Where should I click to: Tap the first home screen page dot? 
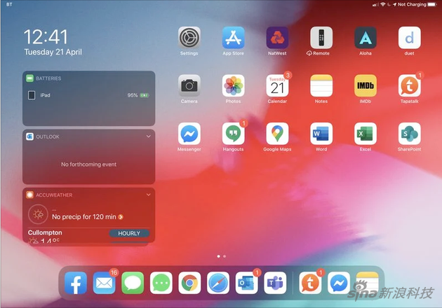pyautogui.click(x=218, y=256)
